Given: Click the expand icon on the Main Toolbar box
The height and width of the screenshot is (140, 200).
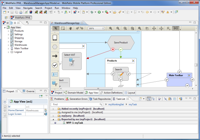Looking at the screenshot, I should tap(189, 75).
